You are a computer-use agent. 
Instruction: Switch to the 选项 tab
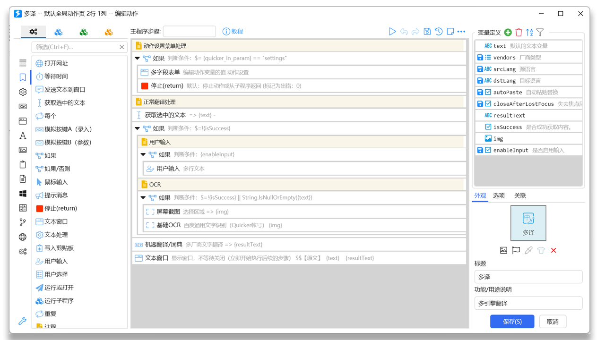pyautogui.click(x=499, y=195)
